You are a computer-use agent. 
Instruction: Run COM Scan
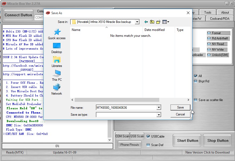click(x=122, y=136)
